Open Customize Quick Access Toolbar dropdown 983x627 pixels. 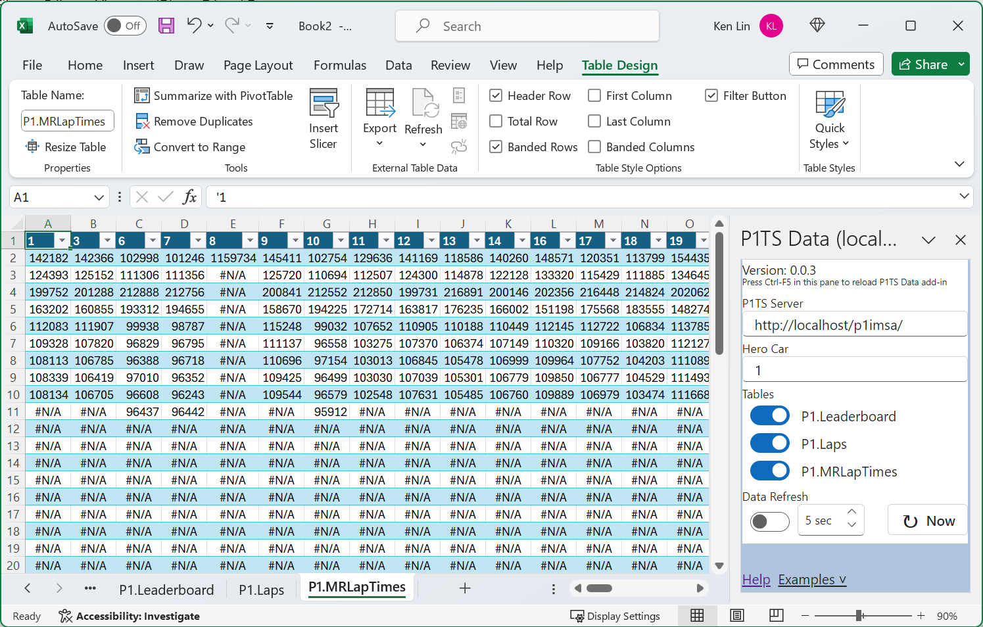pos(270,26)
